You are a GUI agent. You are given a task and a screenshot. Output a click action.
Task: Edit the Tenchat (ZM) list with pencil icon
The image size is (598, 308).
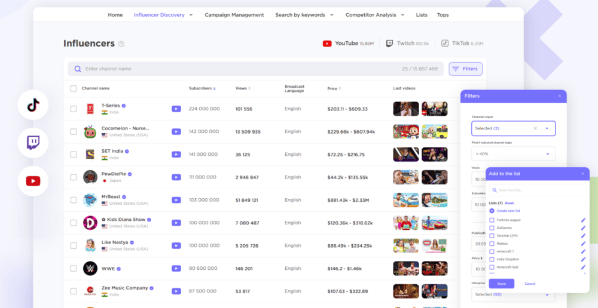pos(582,236)
